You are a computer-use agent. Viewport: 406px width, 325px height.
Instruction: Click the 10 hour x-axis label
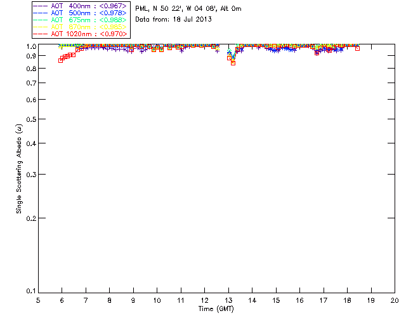pyautogui.click(x=157, y=300)
